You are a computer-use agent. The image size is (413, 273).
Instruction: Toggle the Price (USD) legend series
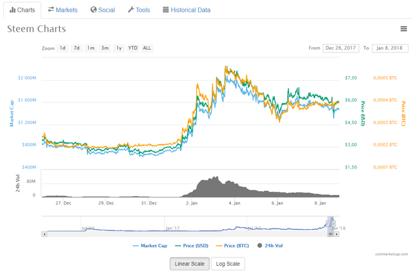[x=192, y=246]
